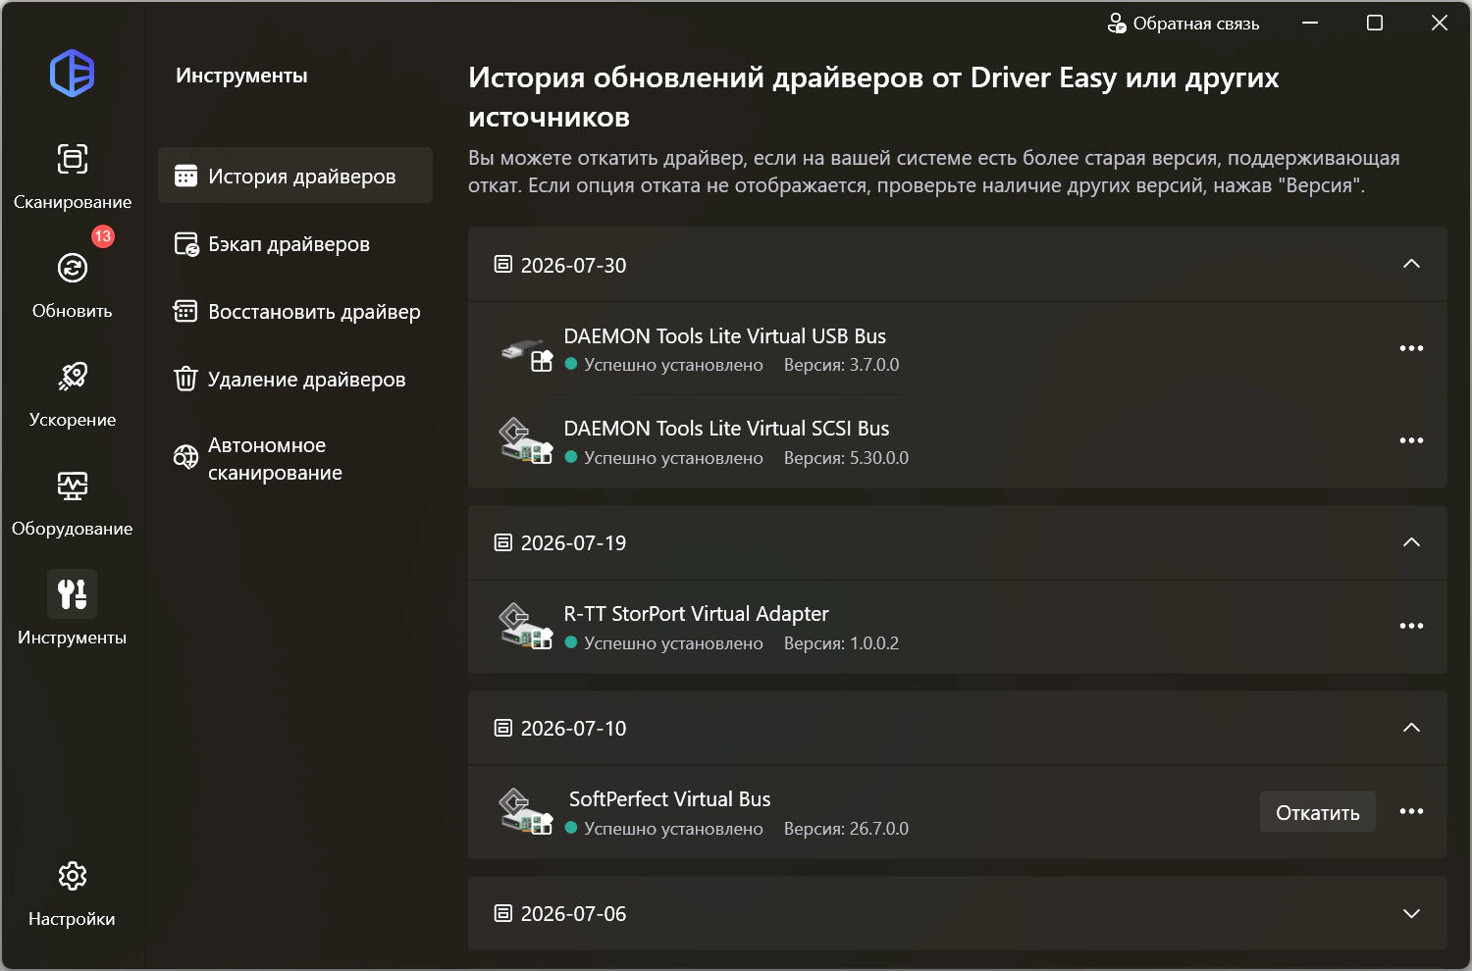
Task: Expand the 2026-07-06 group chevron
Action: 1411,913
